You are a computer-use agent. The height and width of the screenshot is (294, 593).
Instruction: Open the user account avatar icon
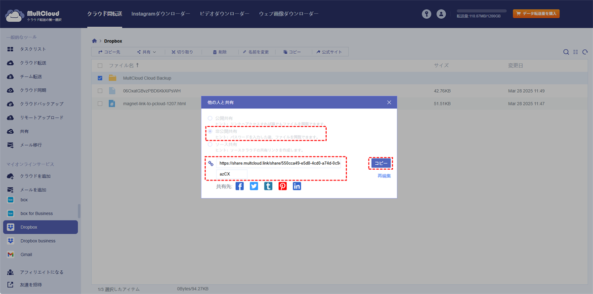[441, 14]
